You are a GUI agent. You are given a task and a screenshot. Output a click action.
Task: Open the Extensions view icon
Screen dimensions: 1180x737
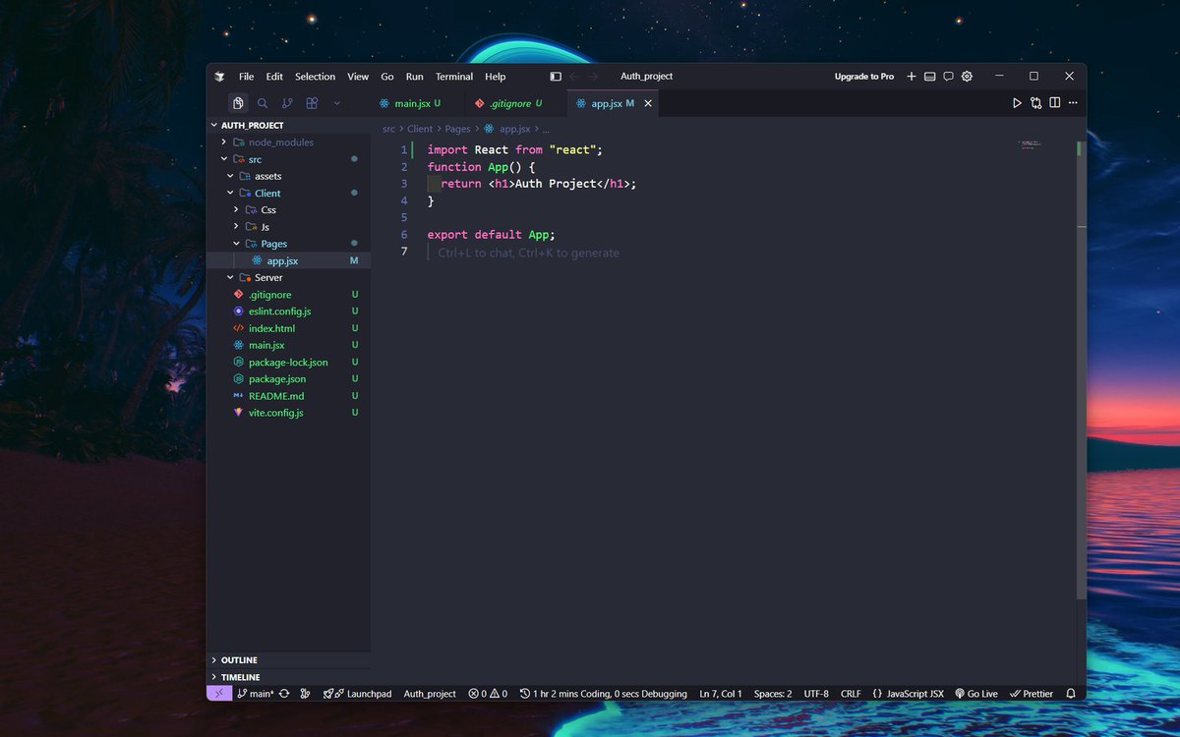(312, 103)
